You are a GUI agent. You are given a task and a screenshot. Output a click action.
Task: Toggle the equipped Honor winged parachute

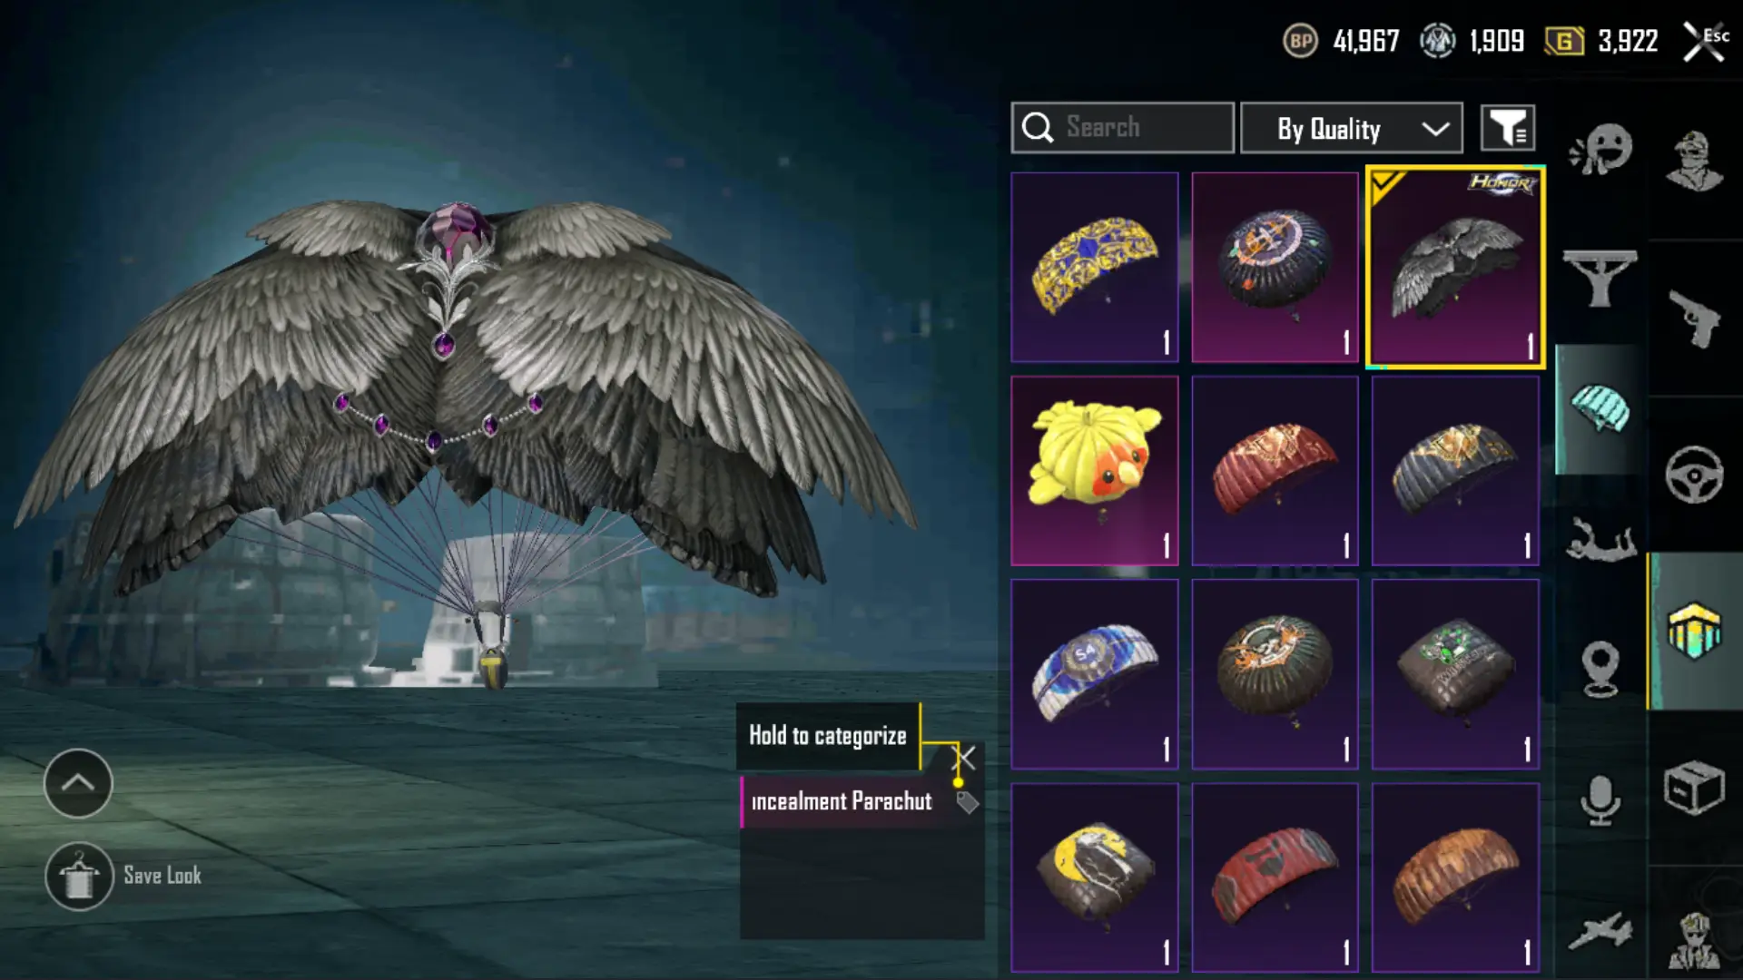[1455, 268]
